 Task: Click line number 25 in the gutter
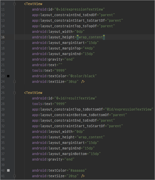[x=3, y=87]
